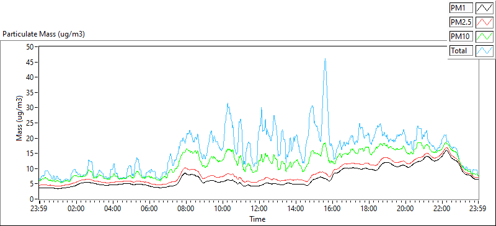Screen dimensions: 496x226
Task: Click the PM10 green plot style icon
Action: coord(485,37)
